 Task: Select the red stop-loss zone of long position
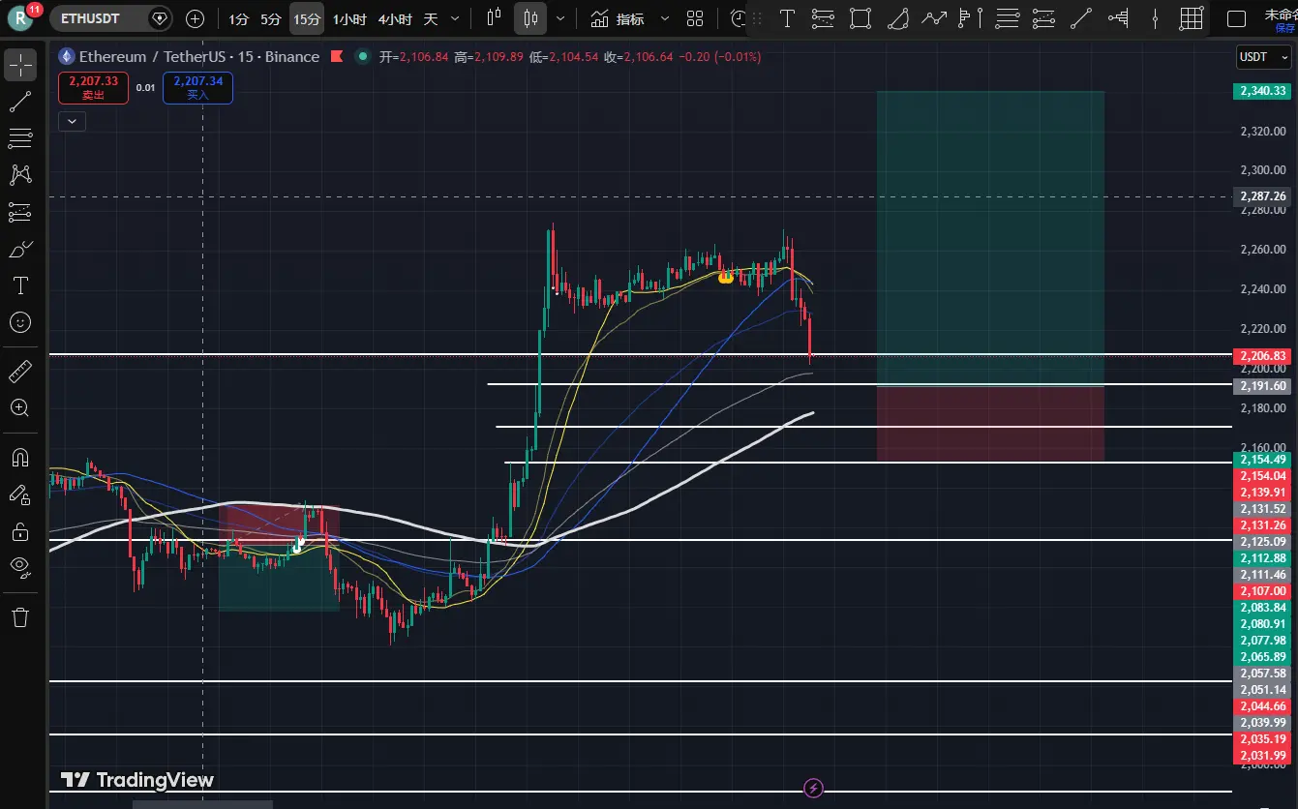click(x=990, y=424)
